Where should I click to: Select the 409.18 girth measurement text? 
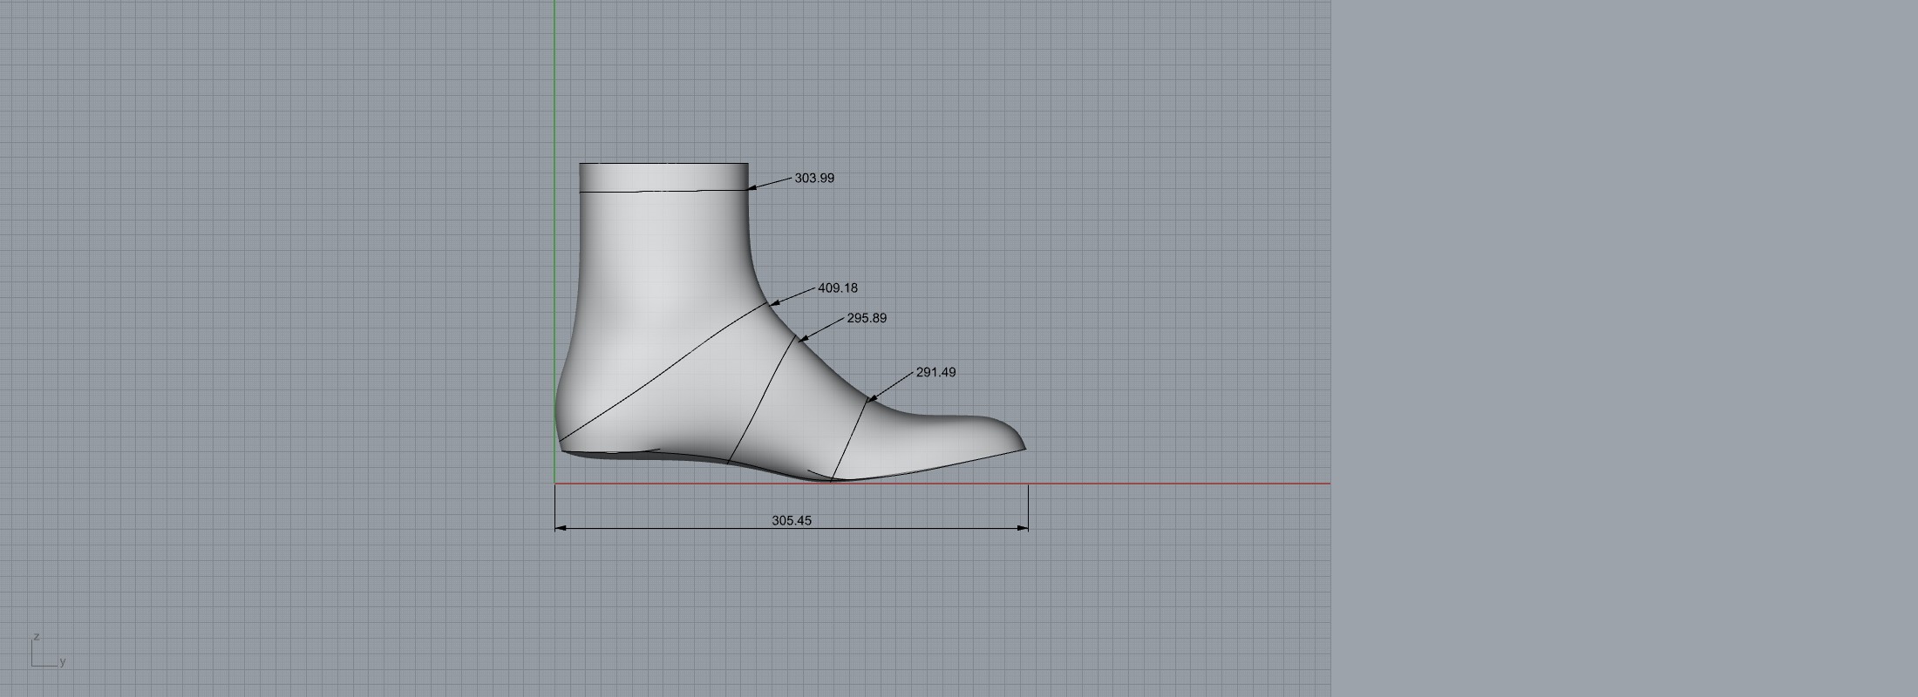(837, 288)
